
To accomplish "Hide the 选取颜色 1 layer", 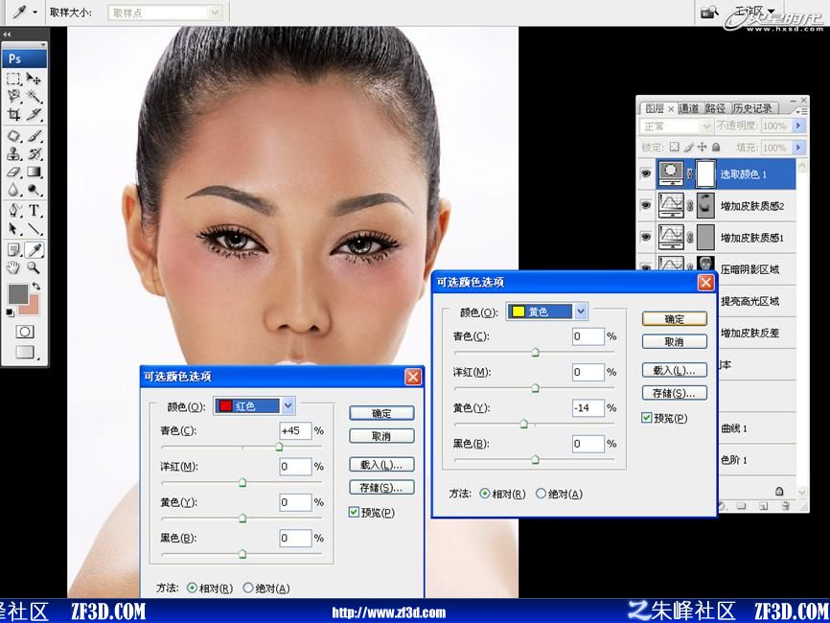I will pos(646,173).
